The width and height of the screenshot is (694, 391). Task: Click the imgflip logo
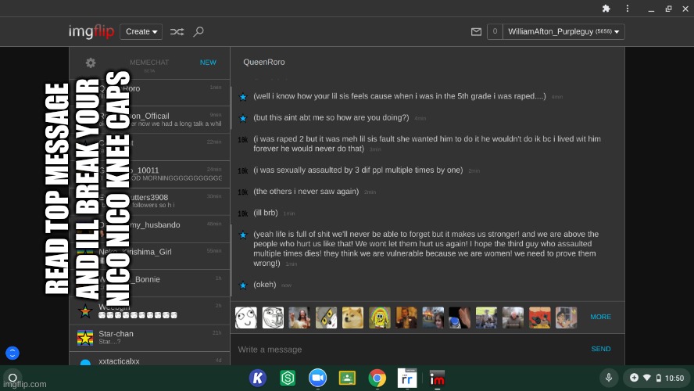pyautogui.click(x=91, y=32)
